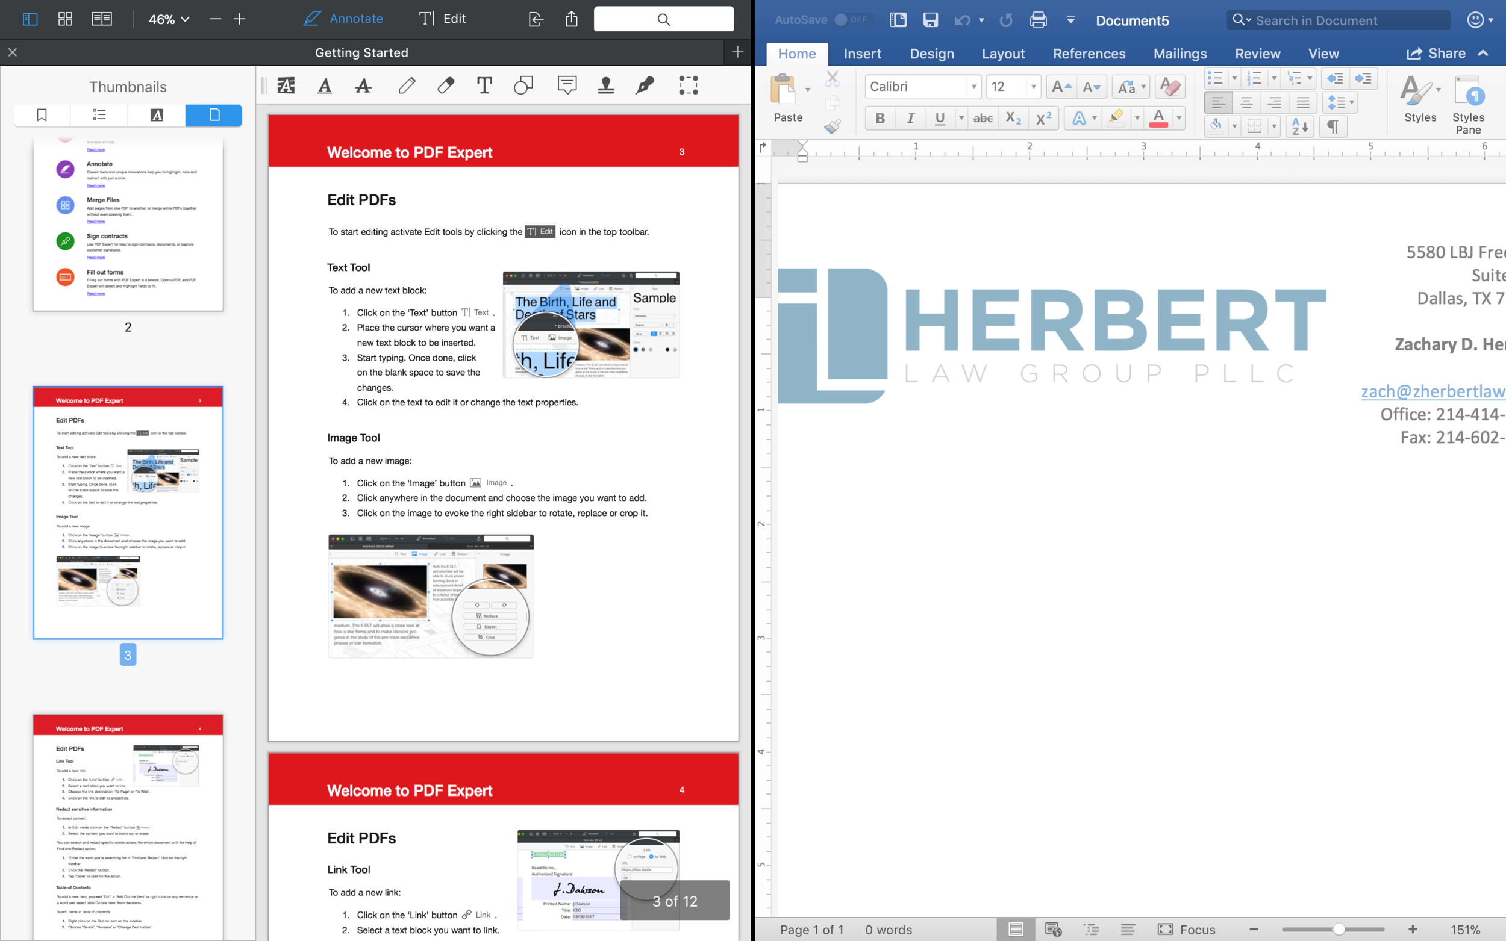Open page 4 thumbnail
This screenshot has width=1506, height=941.
128,827
